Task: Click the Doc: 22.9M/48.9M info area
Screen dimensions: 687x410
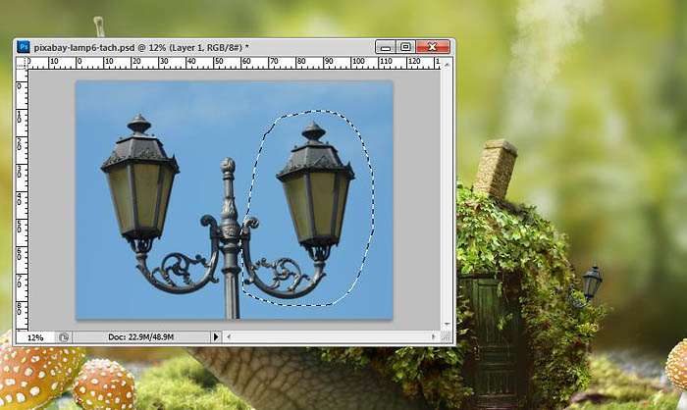Action: pos(142,336)
